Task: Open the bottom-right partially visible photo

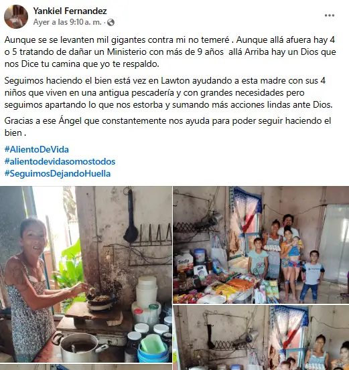Action: point(261,338)
